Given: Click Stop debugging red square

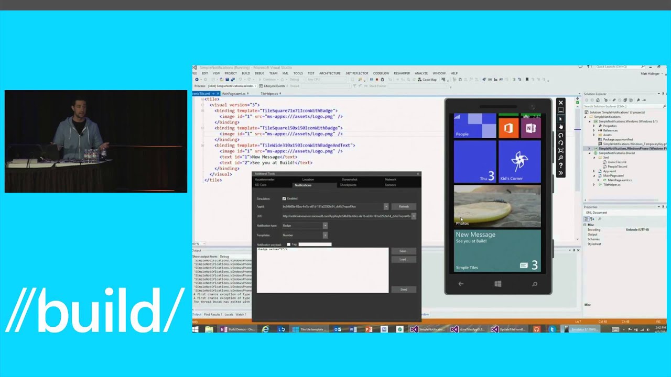Looking at the screenshot, I should [376, 80].
